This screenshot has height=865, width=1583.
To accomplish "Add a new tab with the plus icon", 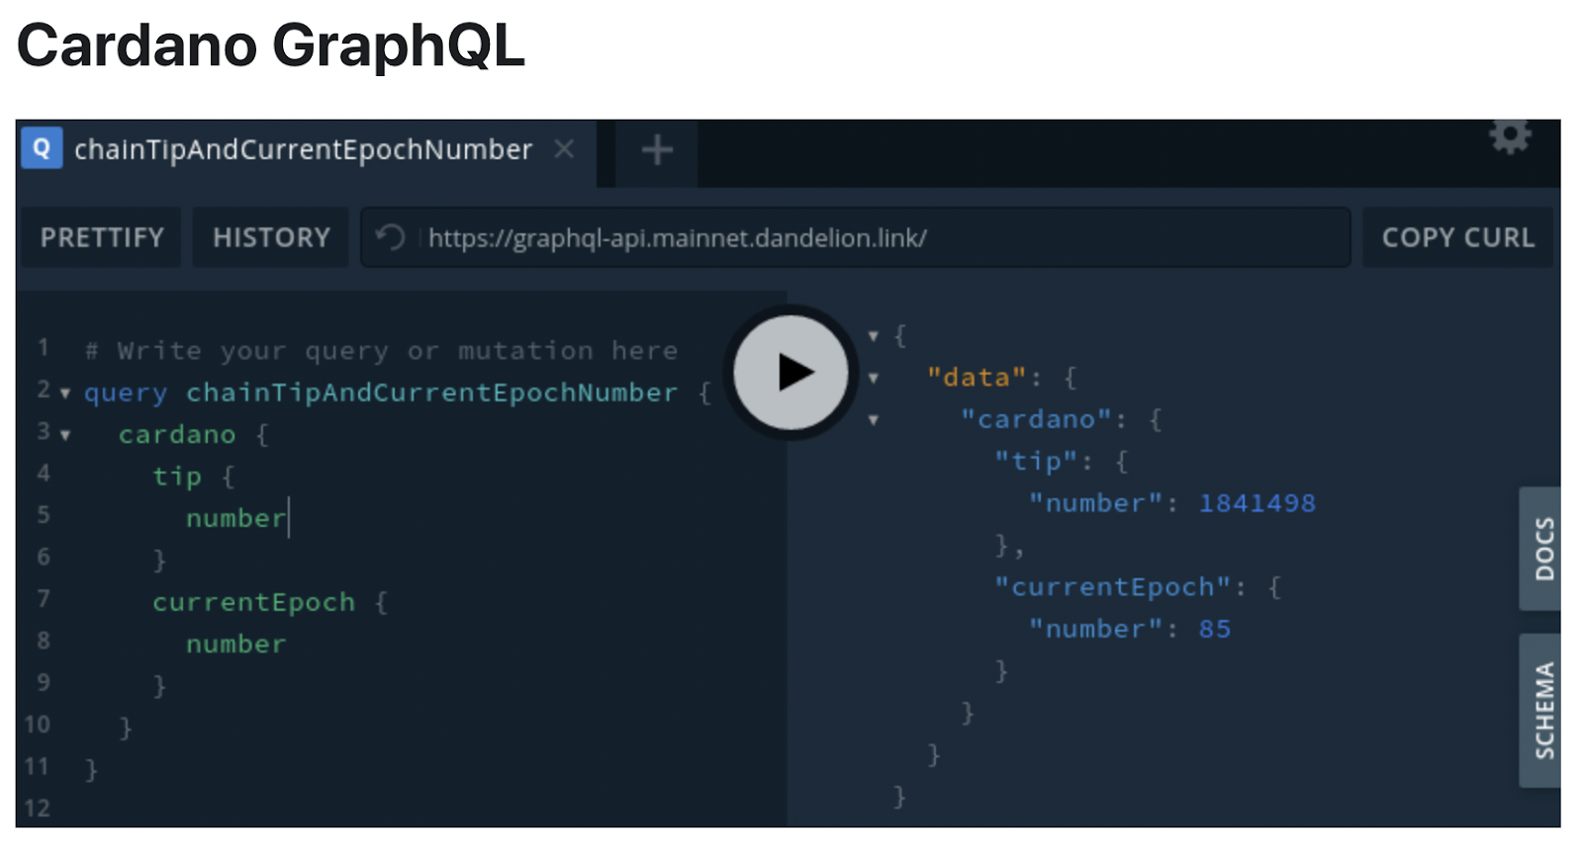I will click(x=657, y=150).
